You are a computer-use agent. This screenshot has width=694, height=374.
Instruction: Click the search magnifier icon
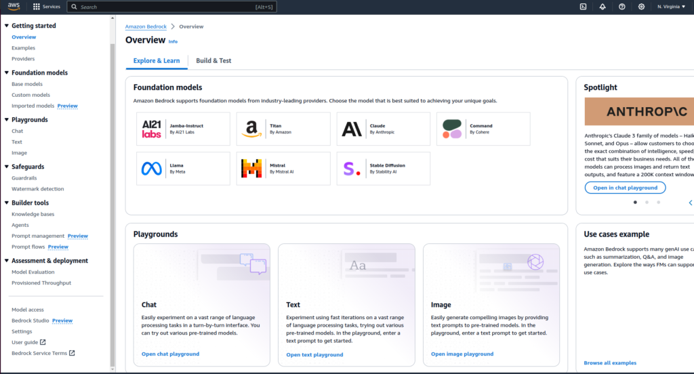click(74, 7)
